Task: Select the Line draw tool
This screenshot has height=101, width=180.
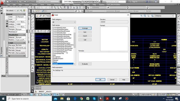Action: (x=33, y=16)
